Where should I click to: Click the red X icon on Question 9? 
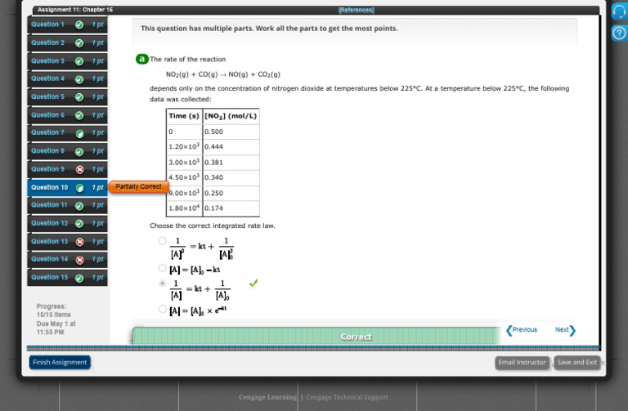coord(79,170)
